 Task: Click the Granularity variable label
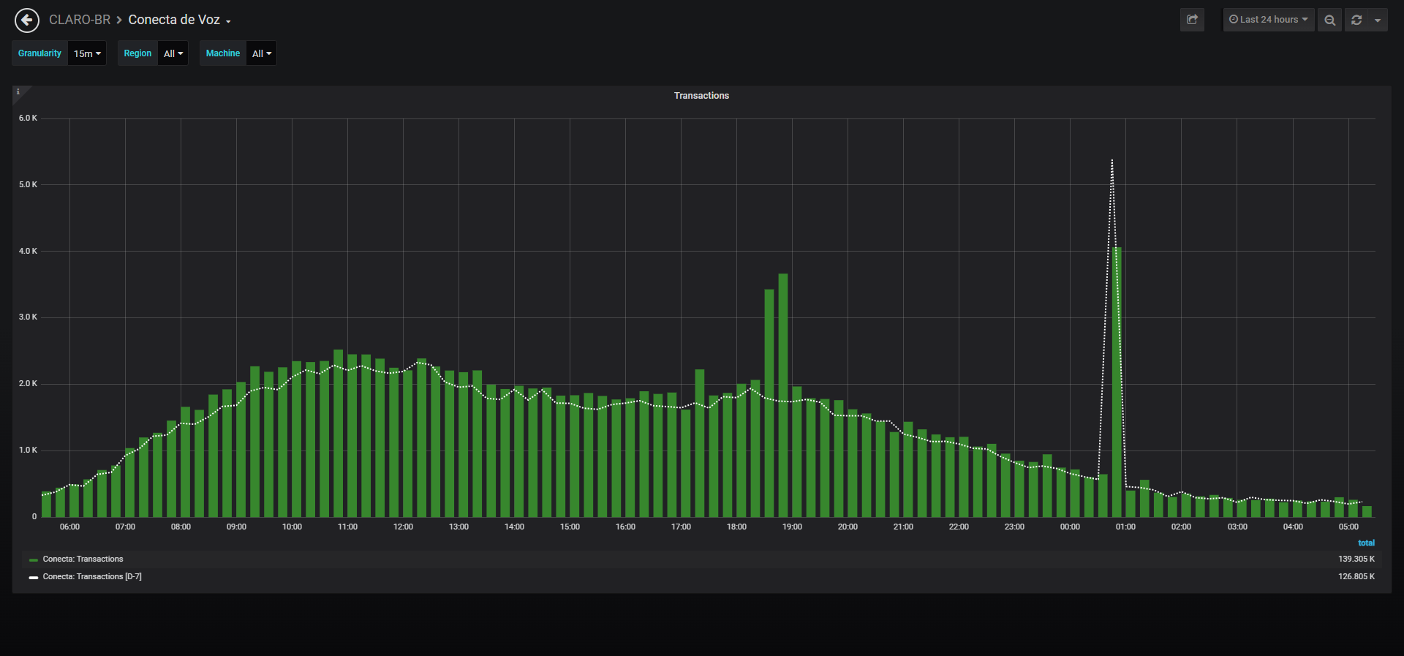[39, 53]
